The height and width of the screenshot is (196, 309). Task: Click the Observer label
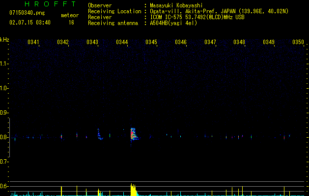point(100,5)
